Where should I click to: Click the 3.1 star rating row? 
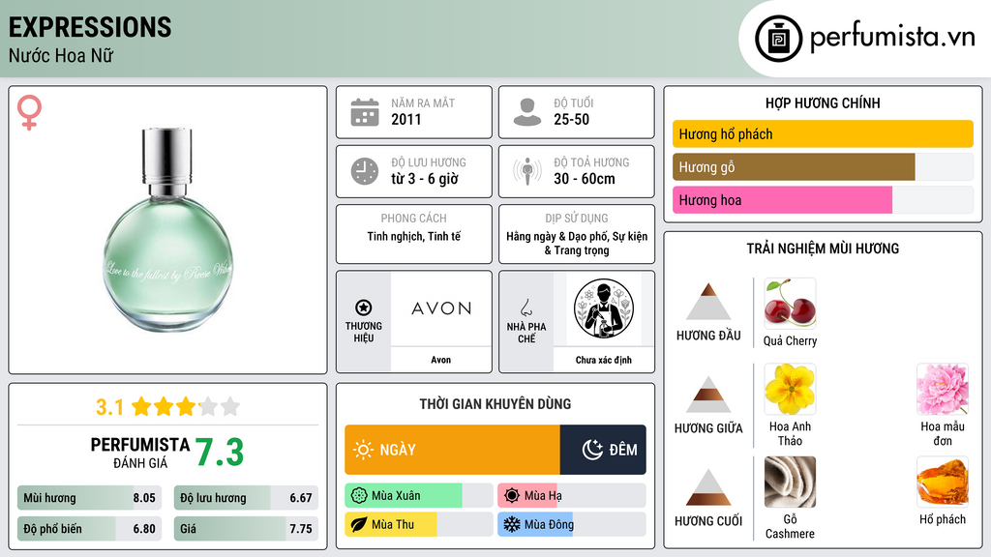click(x=167, y=407)
